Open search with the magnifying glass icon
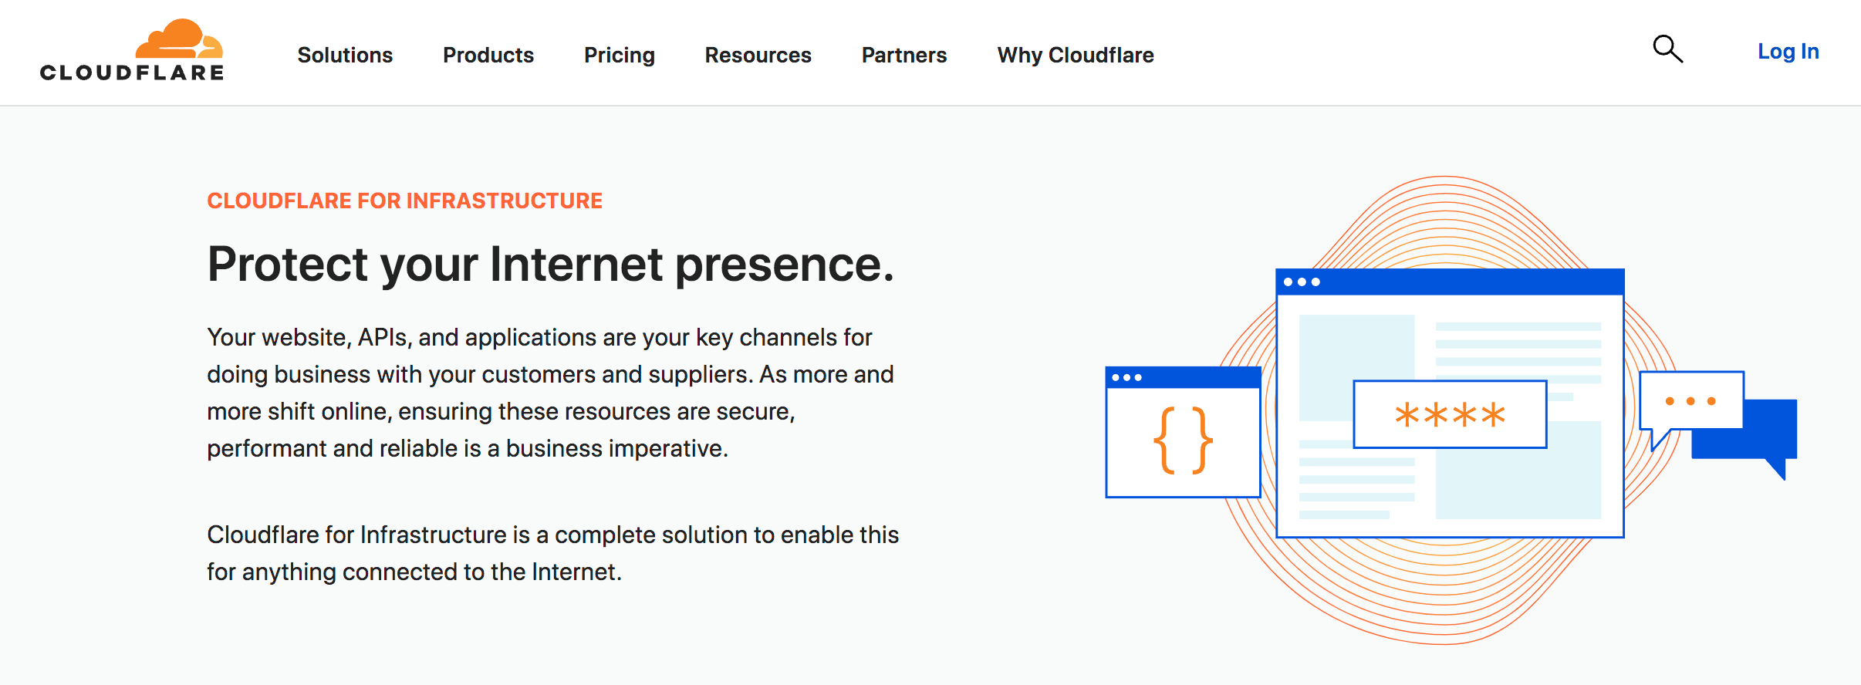1861x685 pixels. (x=1667, y=49)
